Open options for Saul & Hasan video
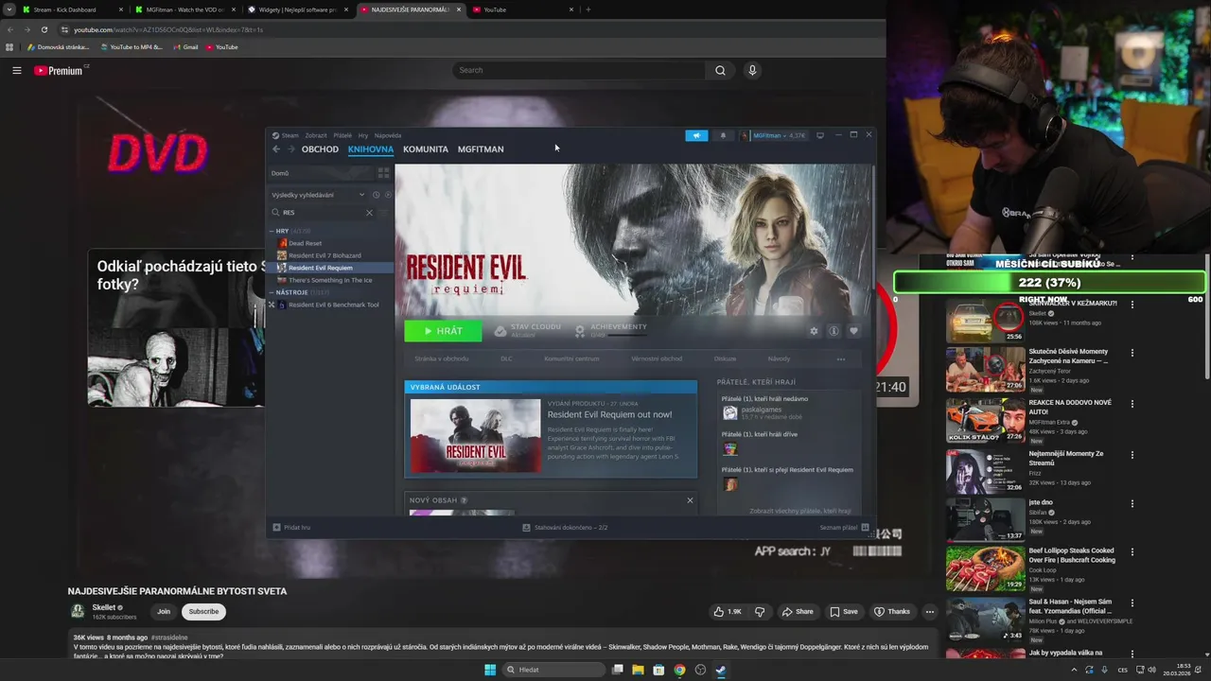 coord(1132,602)
